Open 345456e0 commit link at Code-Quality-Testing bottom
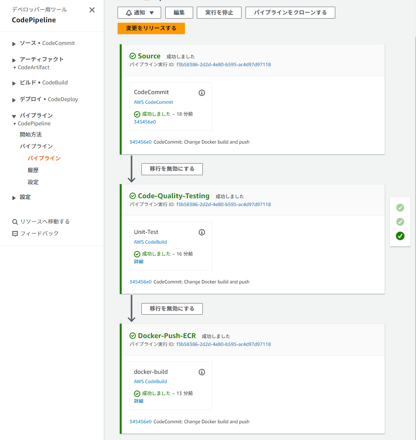The image size is (416, 440). 140,282
